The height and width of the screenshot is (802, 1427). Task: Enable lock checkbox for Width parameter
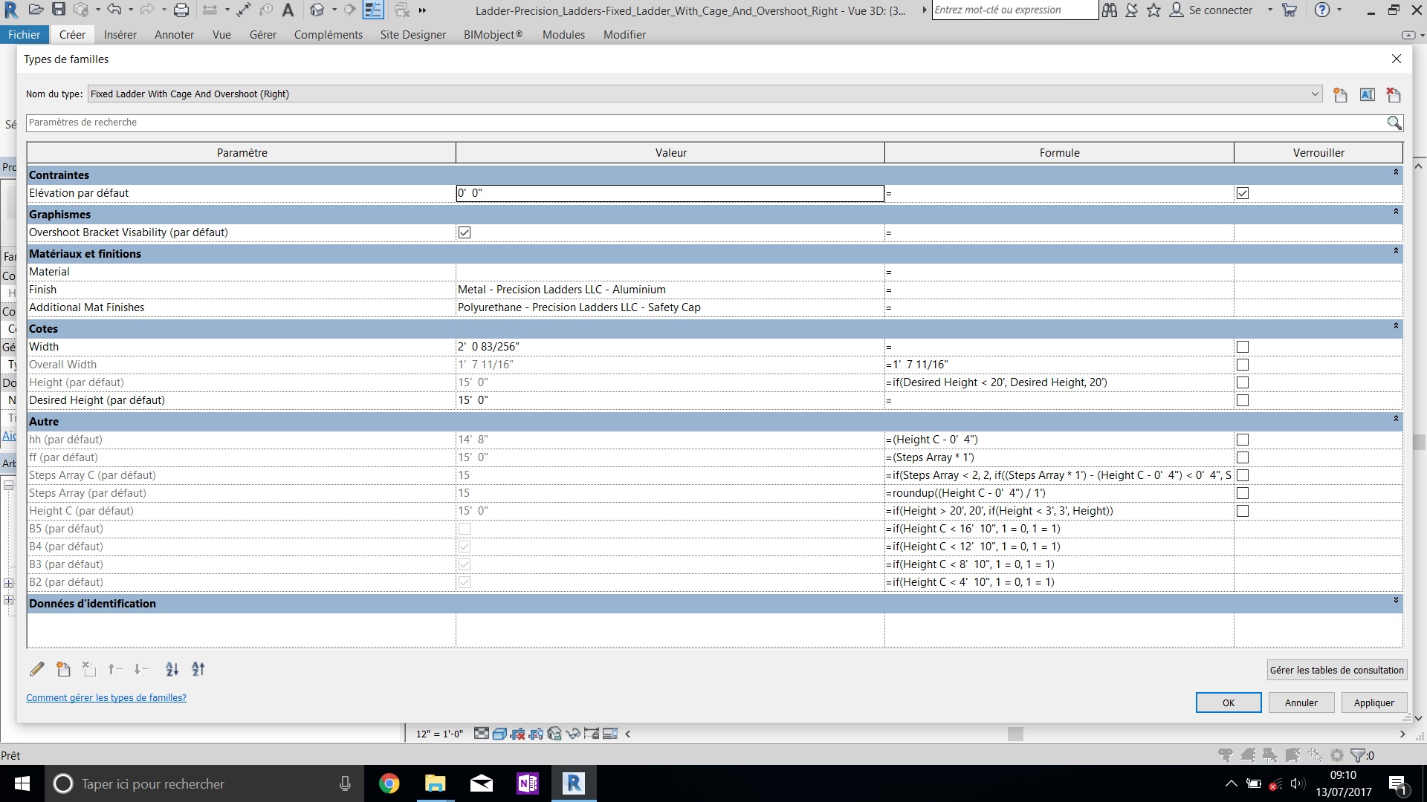tap(1243, 347)
